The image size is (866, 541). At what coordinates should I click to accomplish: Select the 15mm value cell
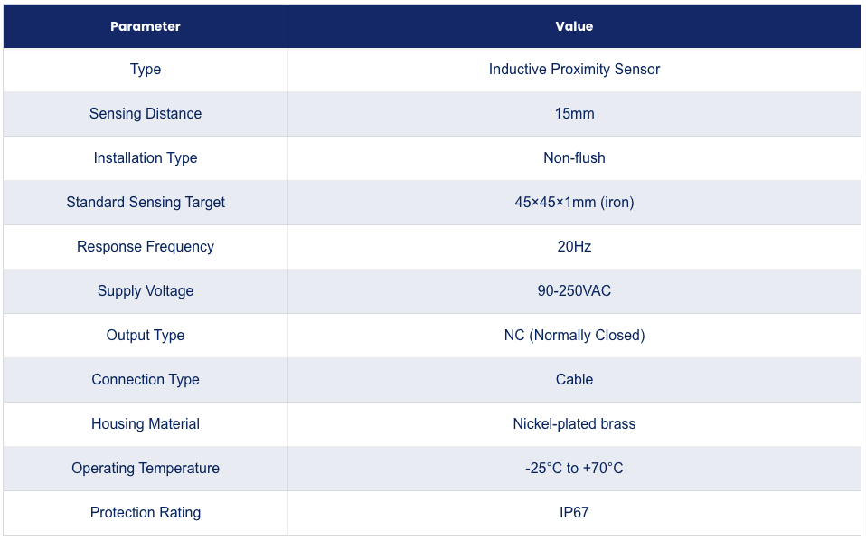pyautogui.click(x=574, y=113)
